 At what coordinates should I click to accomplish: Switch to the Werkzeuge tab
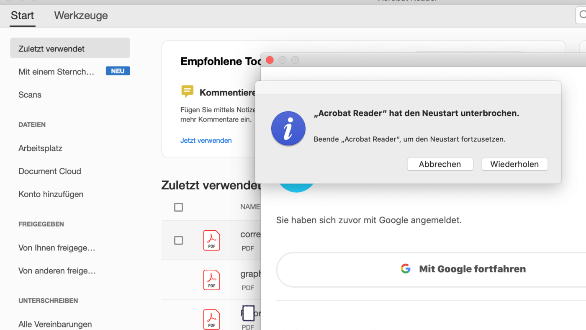(81, 15)
